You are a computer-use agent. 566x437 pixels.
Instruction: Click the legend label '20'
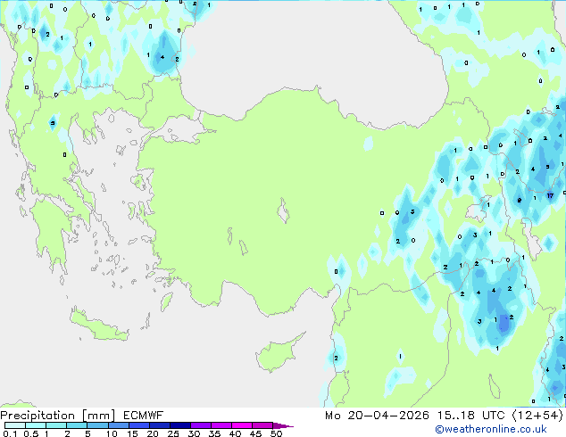tap(153, 433)
